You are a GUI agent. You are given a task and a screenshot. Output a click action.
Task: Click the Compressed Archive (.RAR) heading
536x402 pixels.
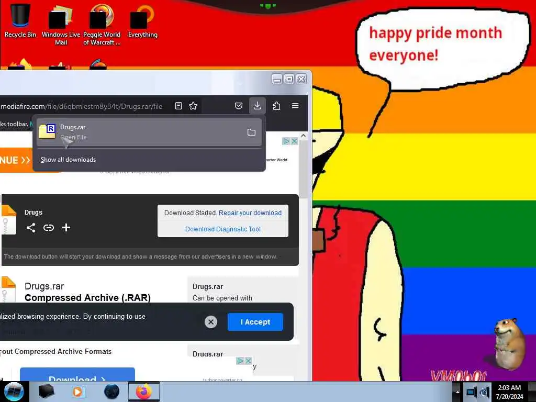click(88, 298)
